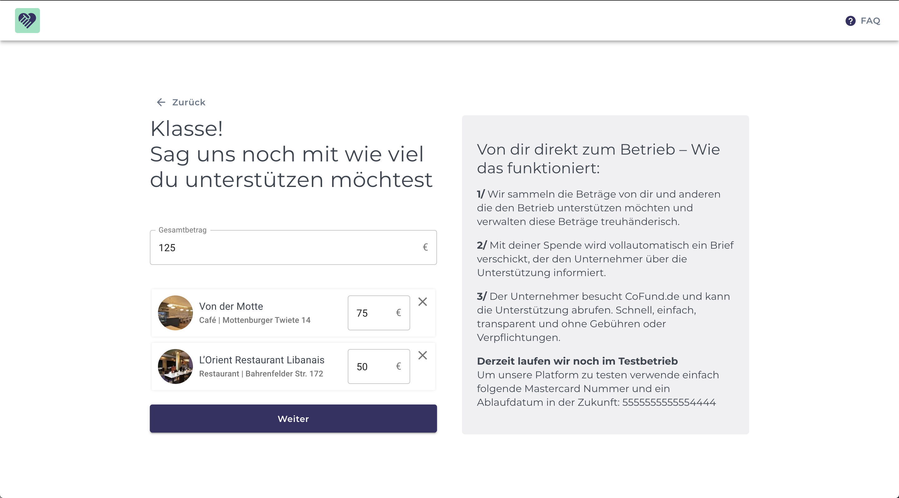
Task: Remove L'Orient Restaurant Libanais entry
Action: coord(422,356)
